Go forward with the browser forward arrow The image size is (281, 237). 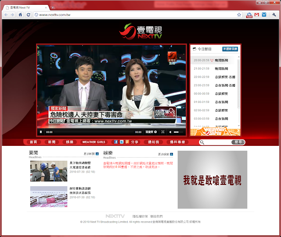pos(12,15)
